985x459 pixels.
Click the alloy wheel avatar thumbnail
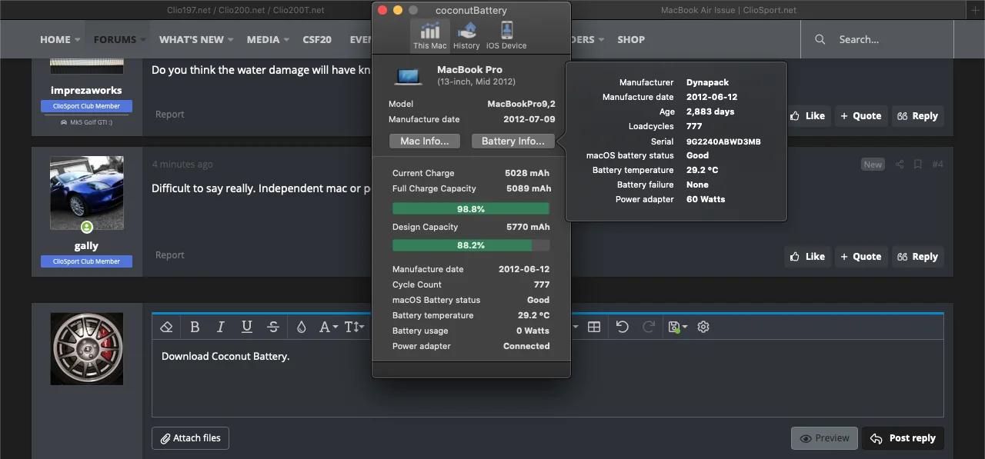click(x=86, y=349)
